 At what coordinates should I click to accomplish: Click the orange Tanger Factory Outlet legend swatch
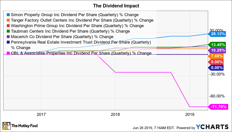click(8, 20)
